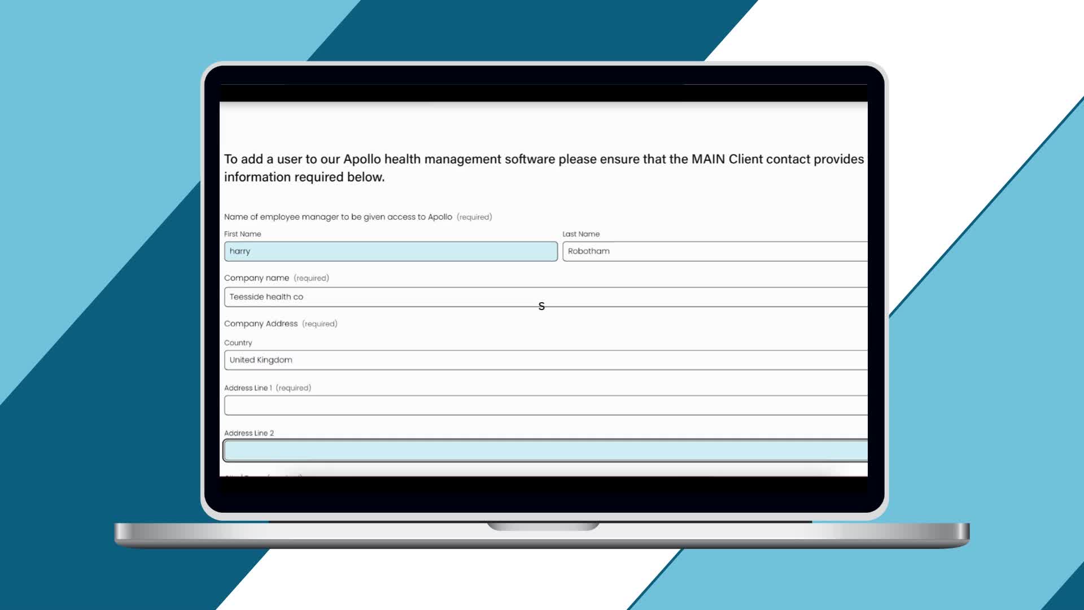Image resolution: width=1084 pixels, height=610 pixels.
Task: Click the 'Company Address' label text
Action: point(261,324)
